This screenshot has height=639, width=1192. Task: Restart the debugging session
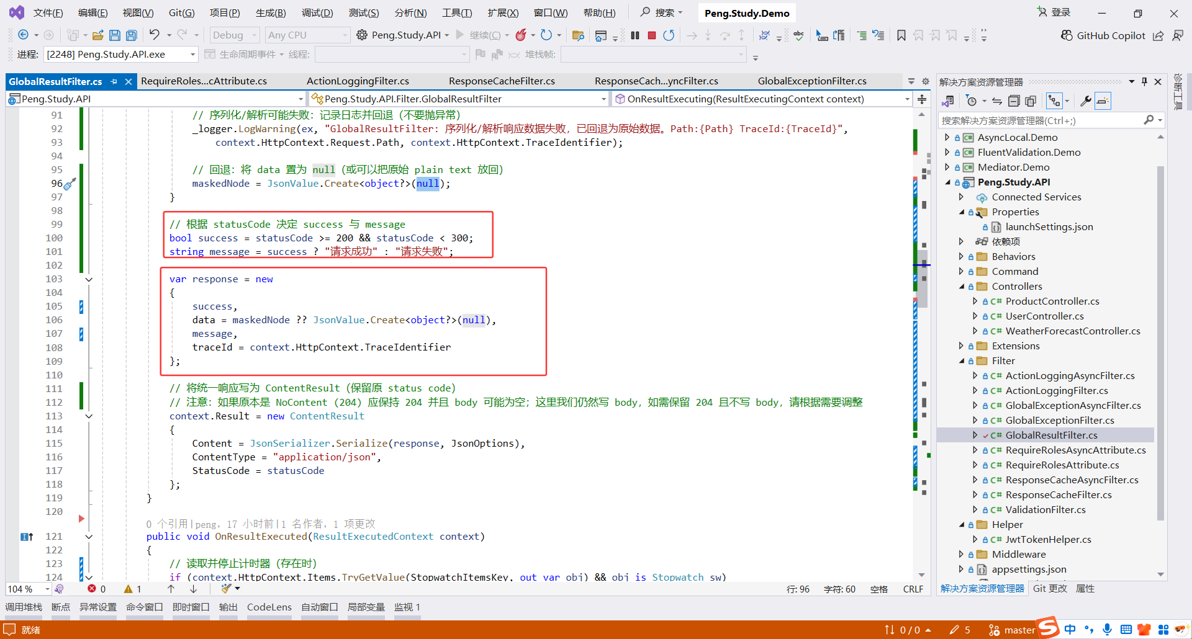click(669, 35)
